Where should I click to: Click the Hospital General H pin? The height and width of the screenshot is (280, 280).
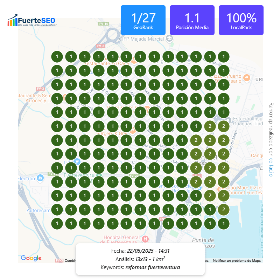(x=145, y=239)
